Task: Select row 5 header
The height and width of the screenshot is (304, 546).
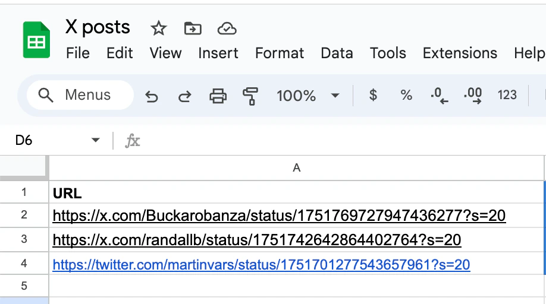Action: click(x=24, y=286)
